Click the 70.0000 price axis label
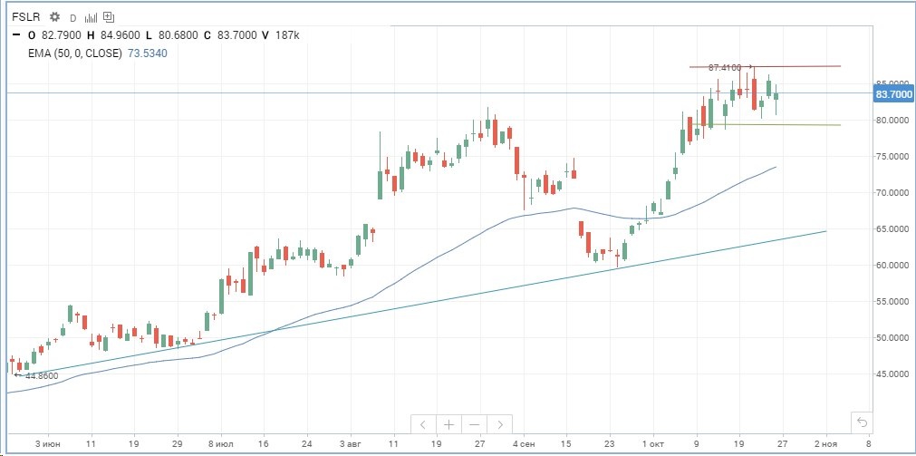 click(892, 193)
